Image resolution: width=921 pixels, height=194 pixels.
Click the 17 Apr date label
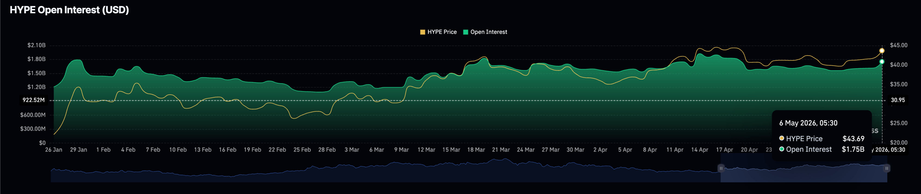724,150
